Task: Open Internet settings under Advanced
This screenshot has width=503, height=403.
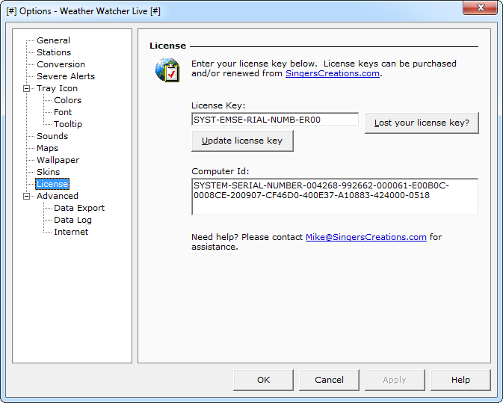Action: pos(71,232)
